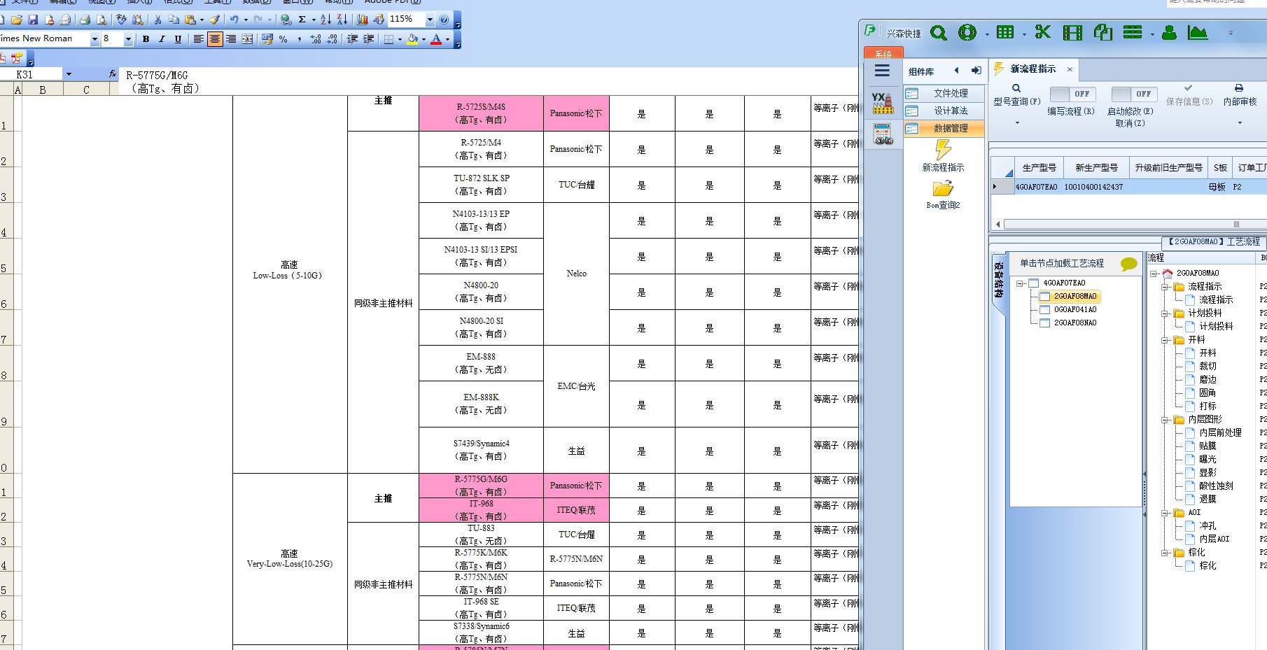Toggle Merge and Center in Excel
The width and height of the screenshot is (1267, 650).
point(247,39)
